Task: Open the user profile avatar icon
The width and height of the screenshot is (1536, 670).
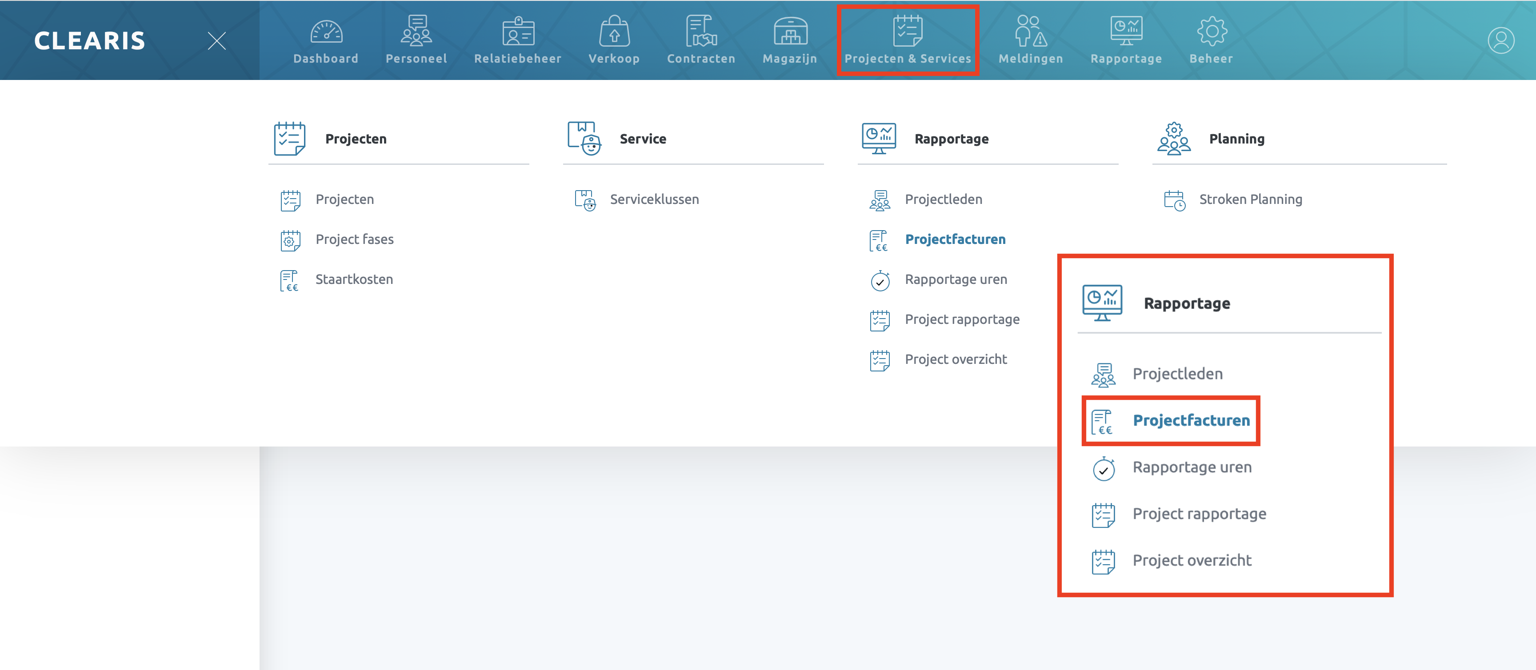Action: (1500, 40)
